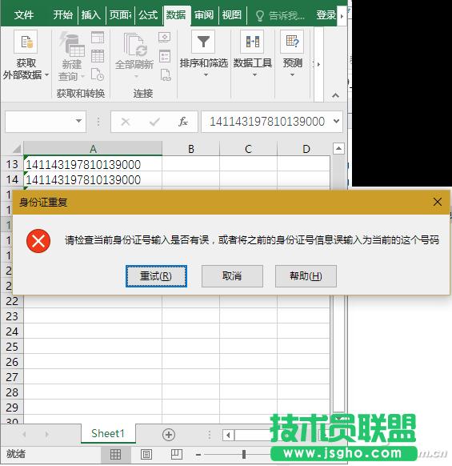Image resolution: width=452 pixels, height=466 pixels.
Task: Select the Sheet1 worksheet tab
Action: click(108, 434)
